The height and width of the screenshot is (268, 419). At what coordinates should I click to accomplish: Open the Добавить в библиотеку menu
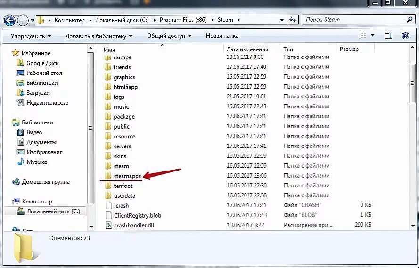coord(99,36)
